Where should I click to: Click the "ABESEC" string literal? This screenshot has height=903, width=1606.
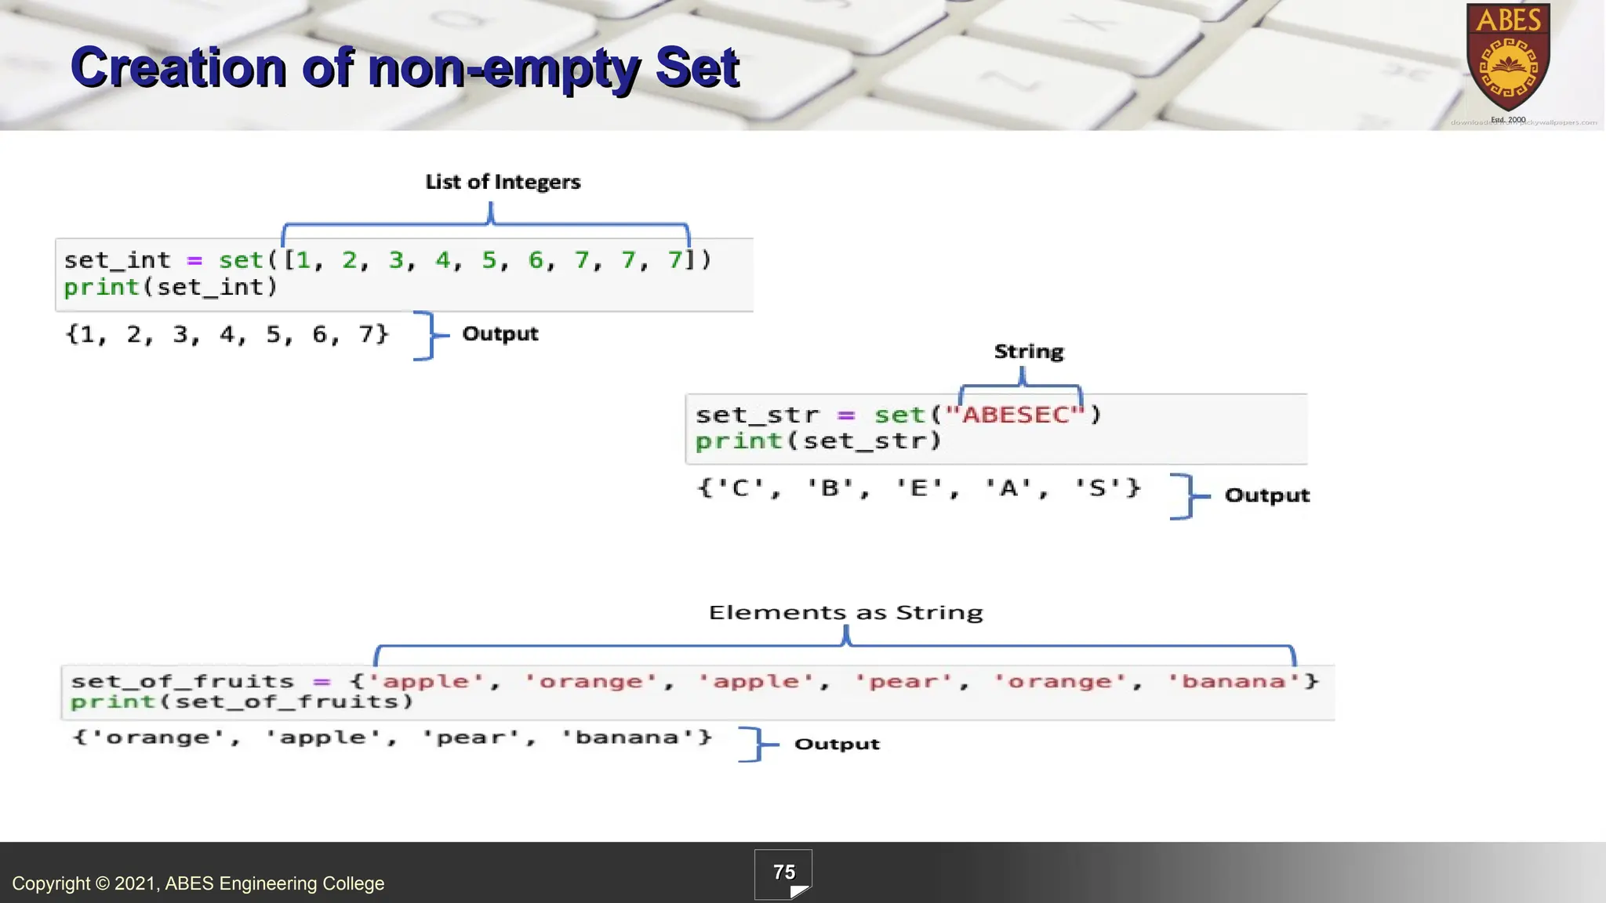[x=1016, y=415]
